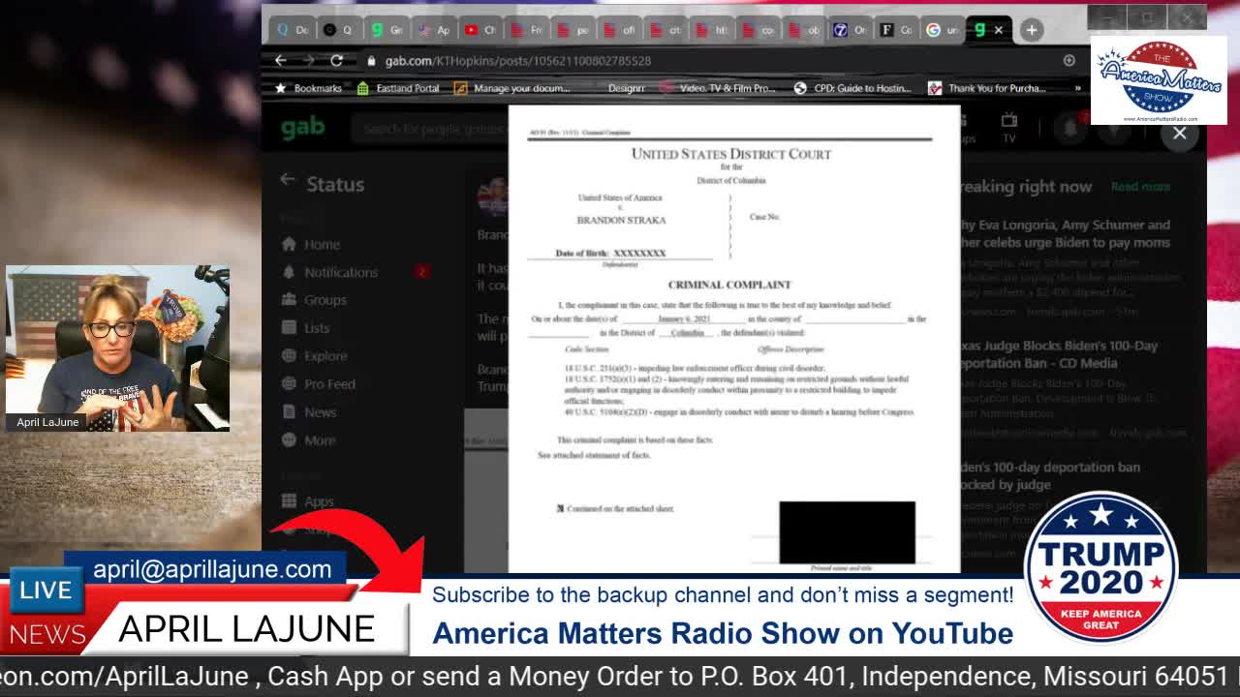Open the Manage your docum... bookmark
Screen dimensions: 1240x697
(512, 88)
